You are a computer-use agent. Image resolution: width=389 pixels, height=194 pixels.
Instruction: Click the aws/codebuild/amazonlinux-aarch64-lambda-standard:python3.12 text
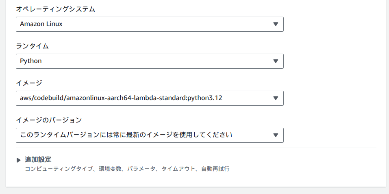click(122, 98)
